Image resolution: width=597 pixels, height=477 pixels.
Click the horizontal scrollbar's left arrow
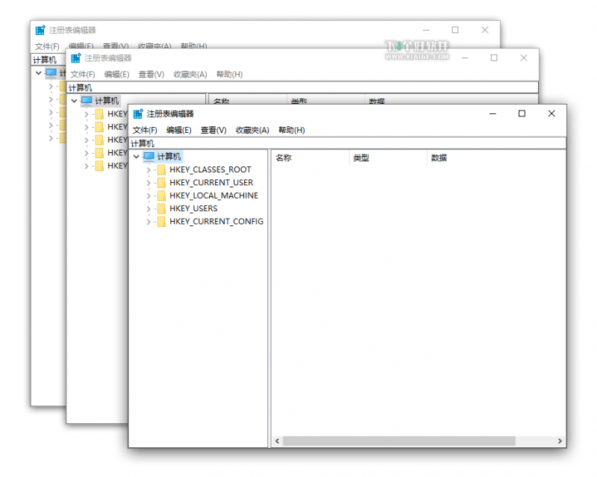point(277,441)
